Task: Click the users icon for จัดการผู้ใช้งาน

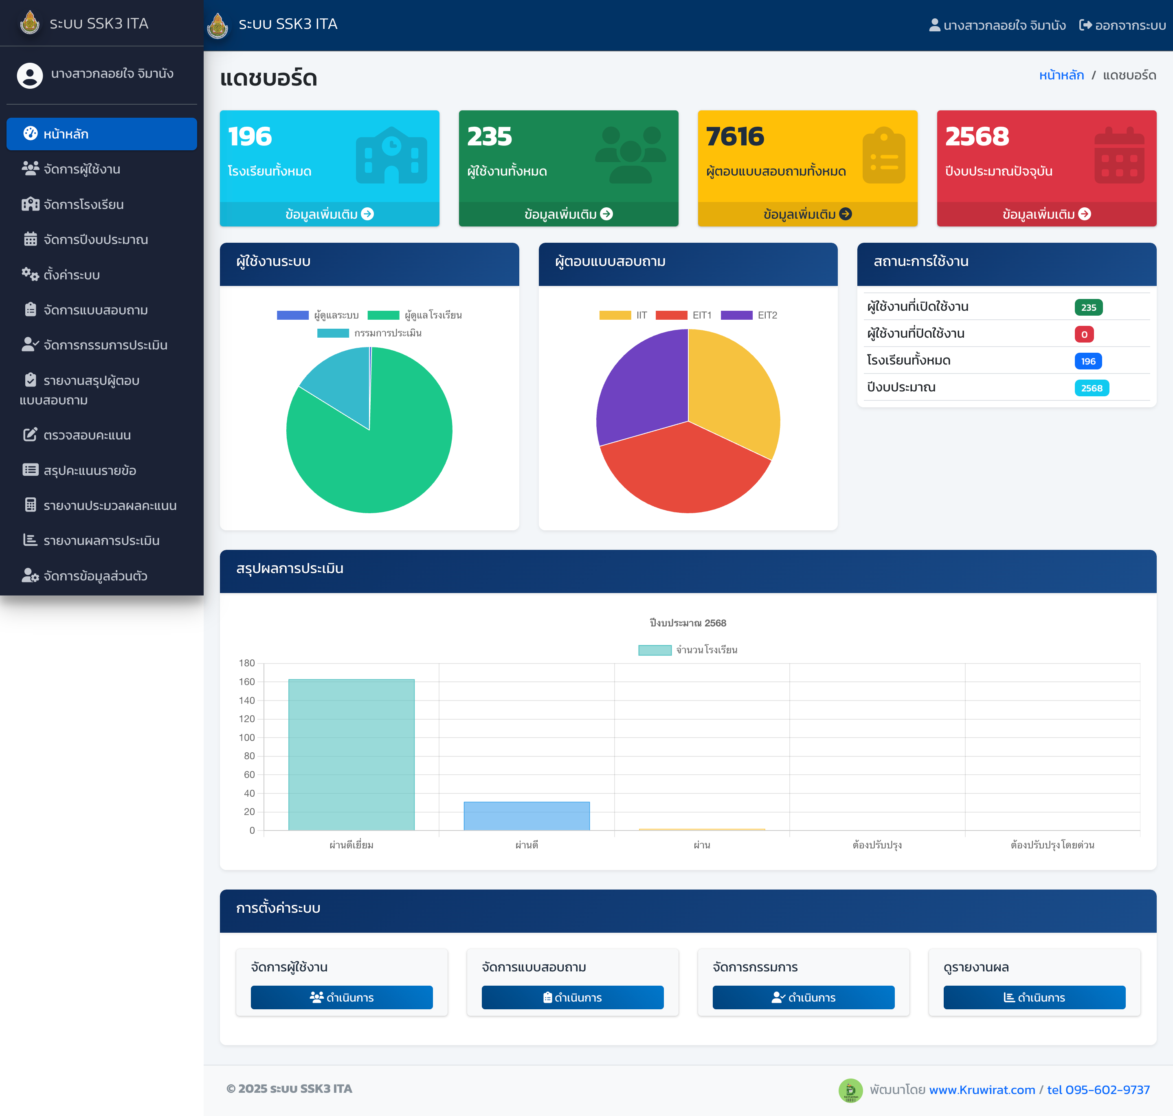Action: tap(30, 169)
